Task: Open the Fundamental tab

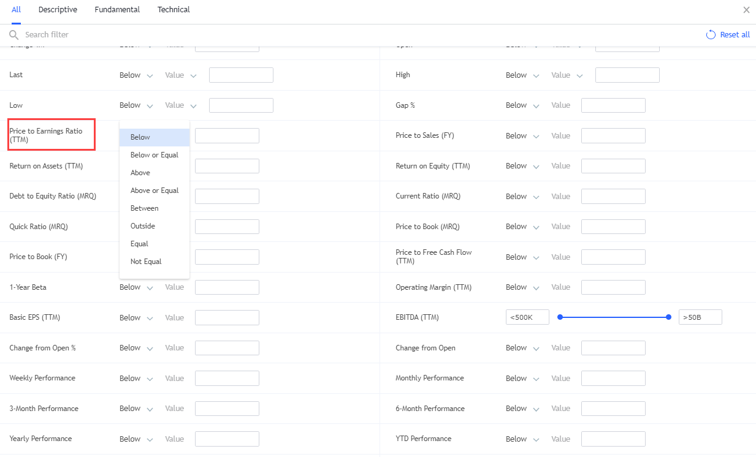Action: pos(117,10)
